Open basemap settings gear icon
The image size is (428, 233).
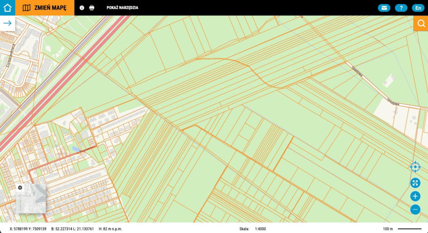[x=20, y=188]
